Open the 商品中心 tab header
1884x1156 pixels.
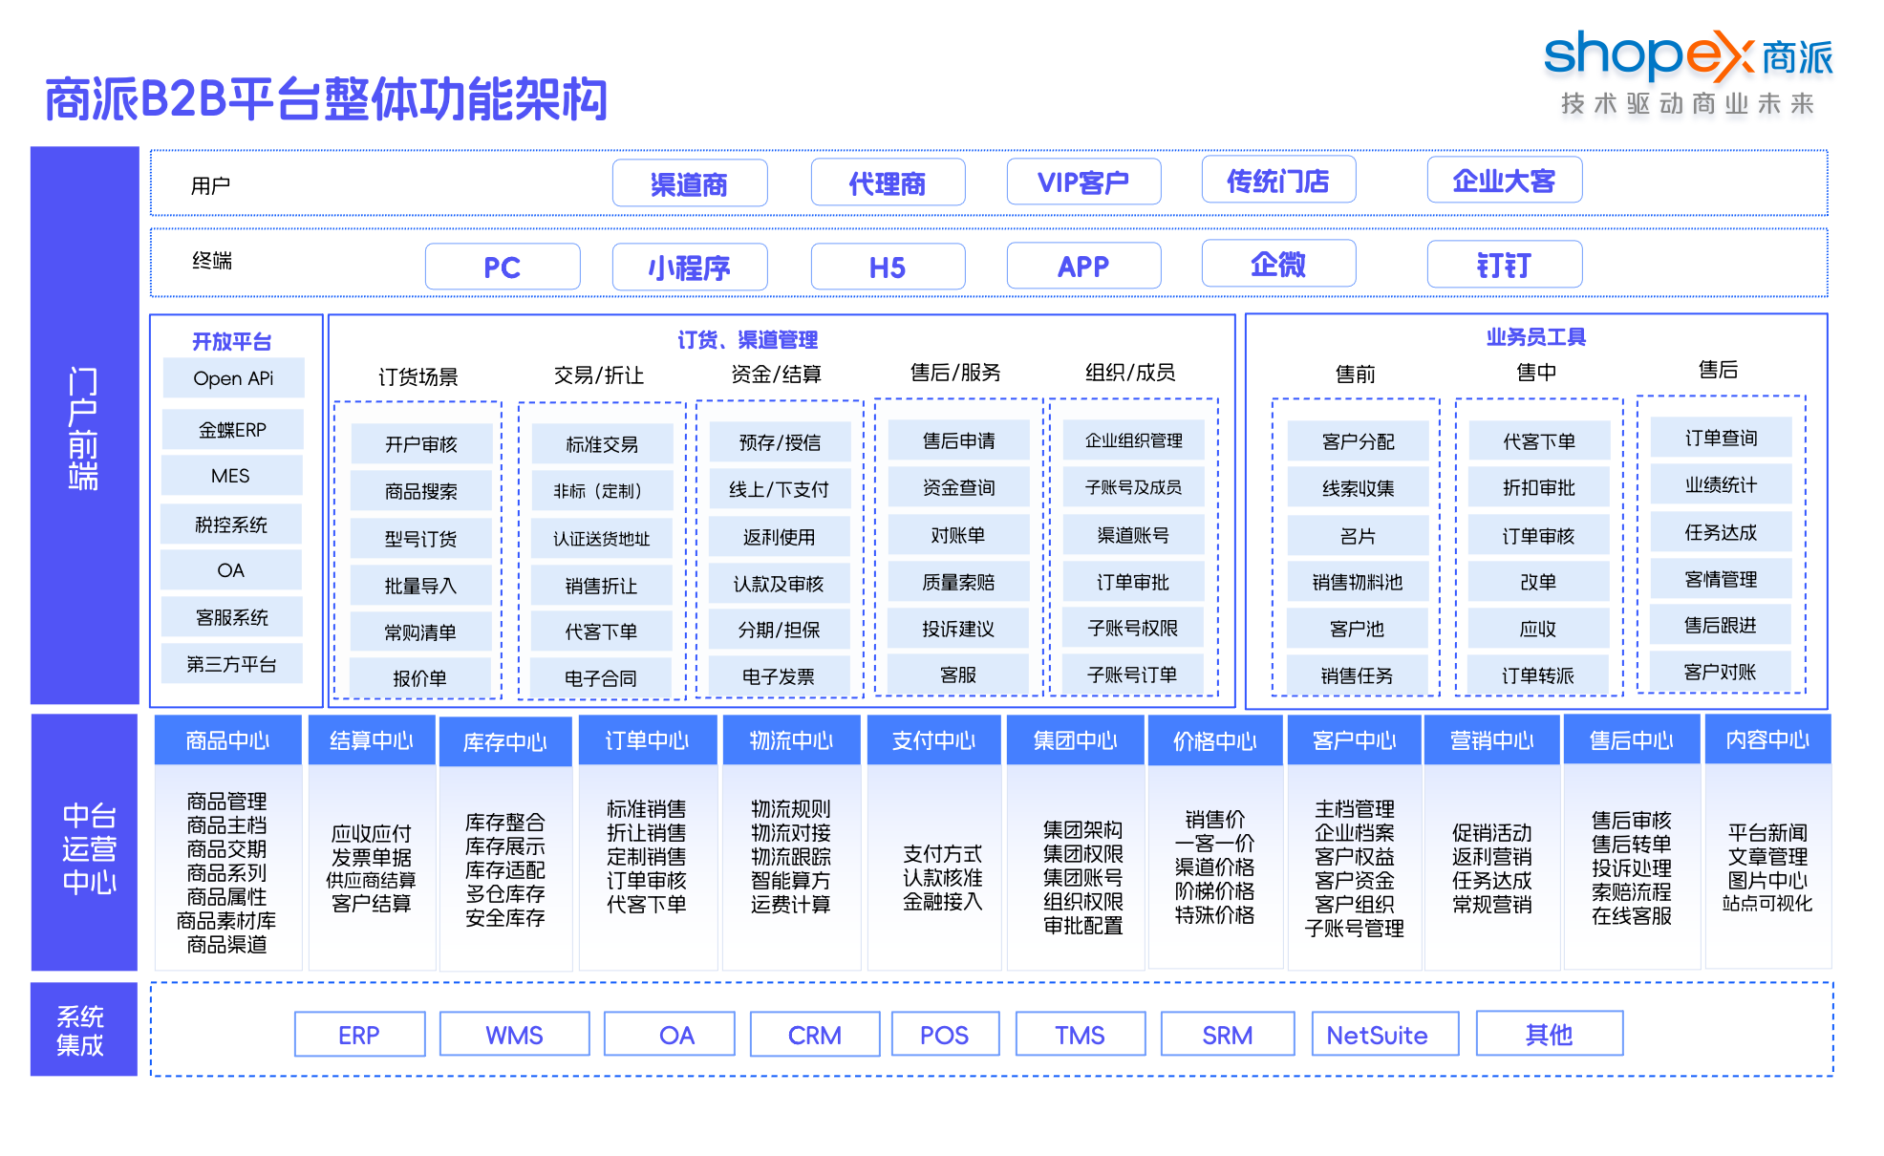point(227,740)
